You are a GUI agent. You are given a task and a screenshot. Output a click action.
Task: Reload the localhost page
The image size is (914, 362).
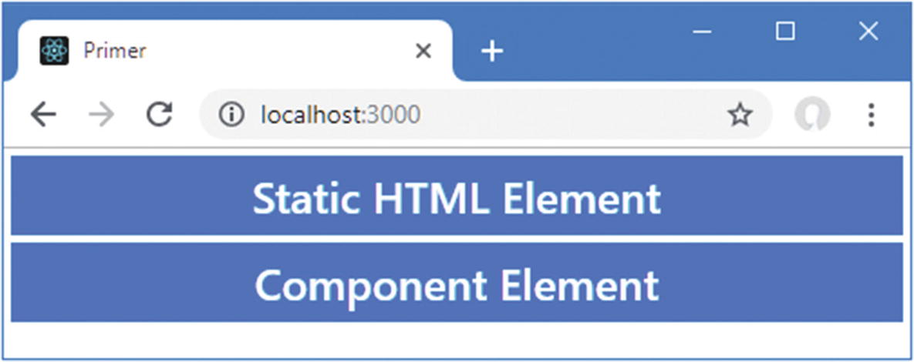click(x=159, y=115)
